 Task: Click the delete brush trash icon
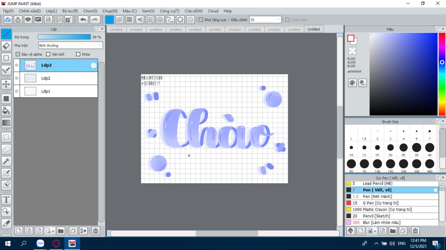(x=415, y=231)
